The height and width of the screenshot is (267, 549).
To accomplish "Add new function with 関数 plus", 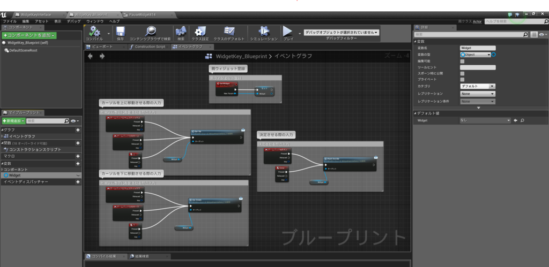I will point(78,143).
